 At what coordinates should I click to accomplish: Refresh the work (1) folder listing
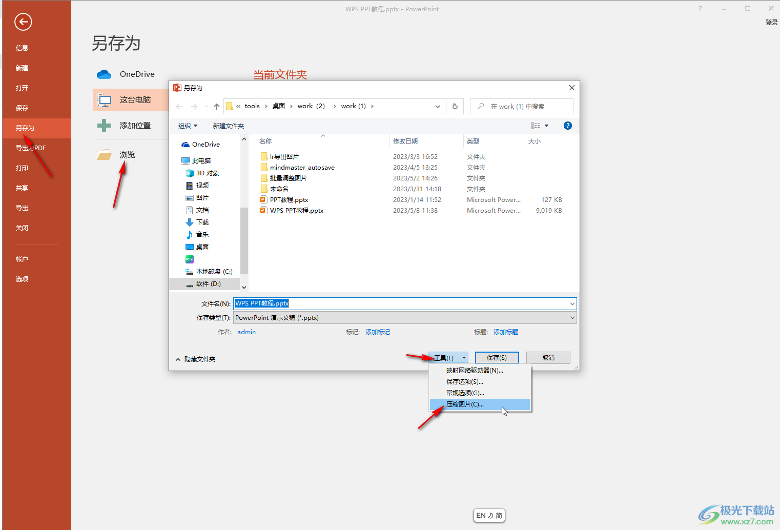pos(455,106)
